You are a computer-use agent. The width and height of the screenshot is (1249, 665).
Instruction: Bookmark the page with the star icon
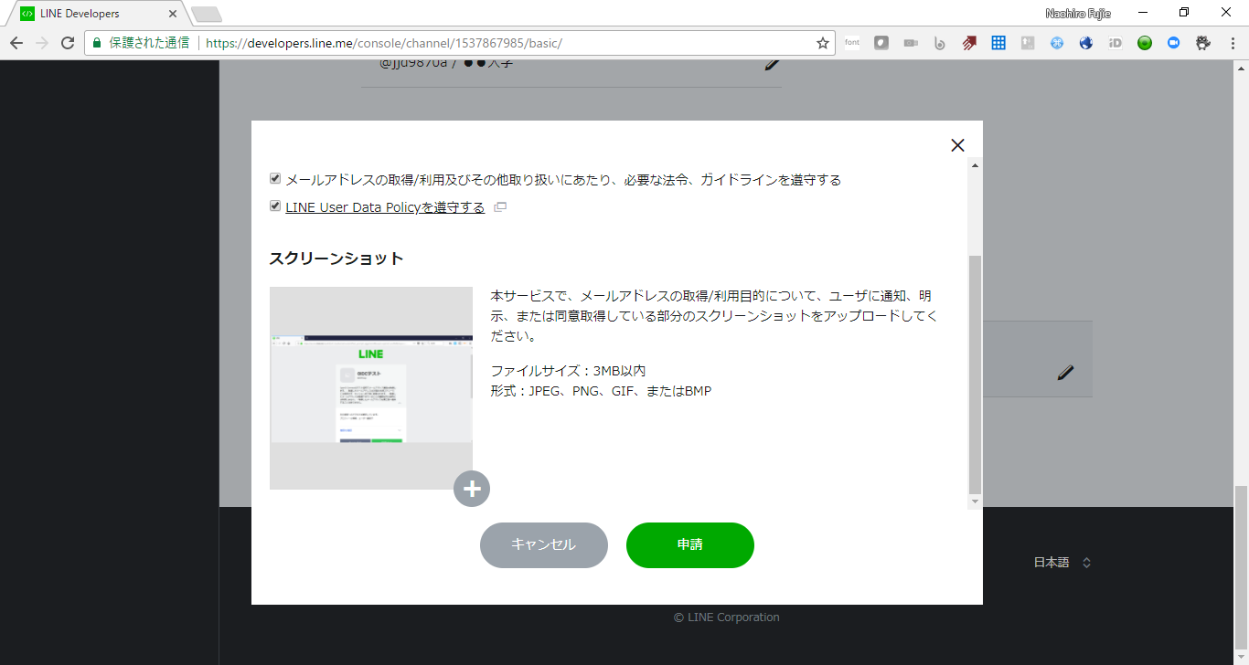point(822,42)
